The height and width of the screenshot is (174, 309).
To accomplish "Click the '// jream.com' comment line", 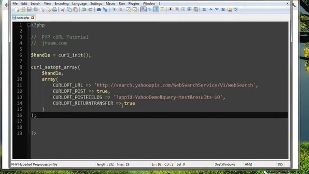I will pyautogui.click(x=49, y=43).
